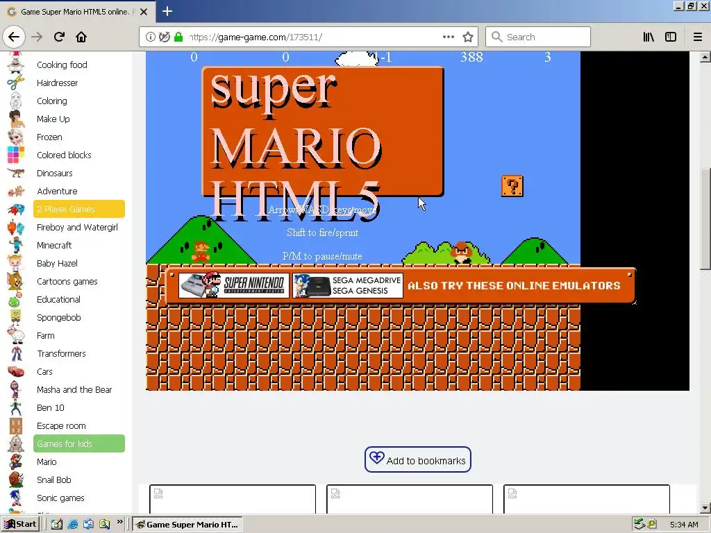Select Frozen games in sidebar
The height and width of the screenshot is (533, 711).
[x=49, y=137]
